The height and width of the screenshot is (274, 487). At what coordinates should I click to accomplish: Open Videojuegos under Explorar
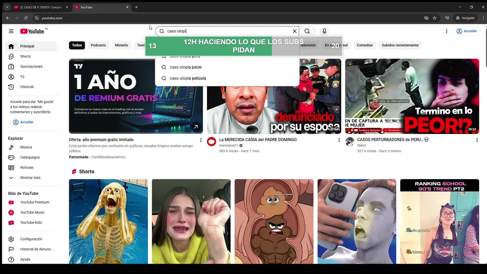pos(32,157)
